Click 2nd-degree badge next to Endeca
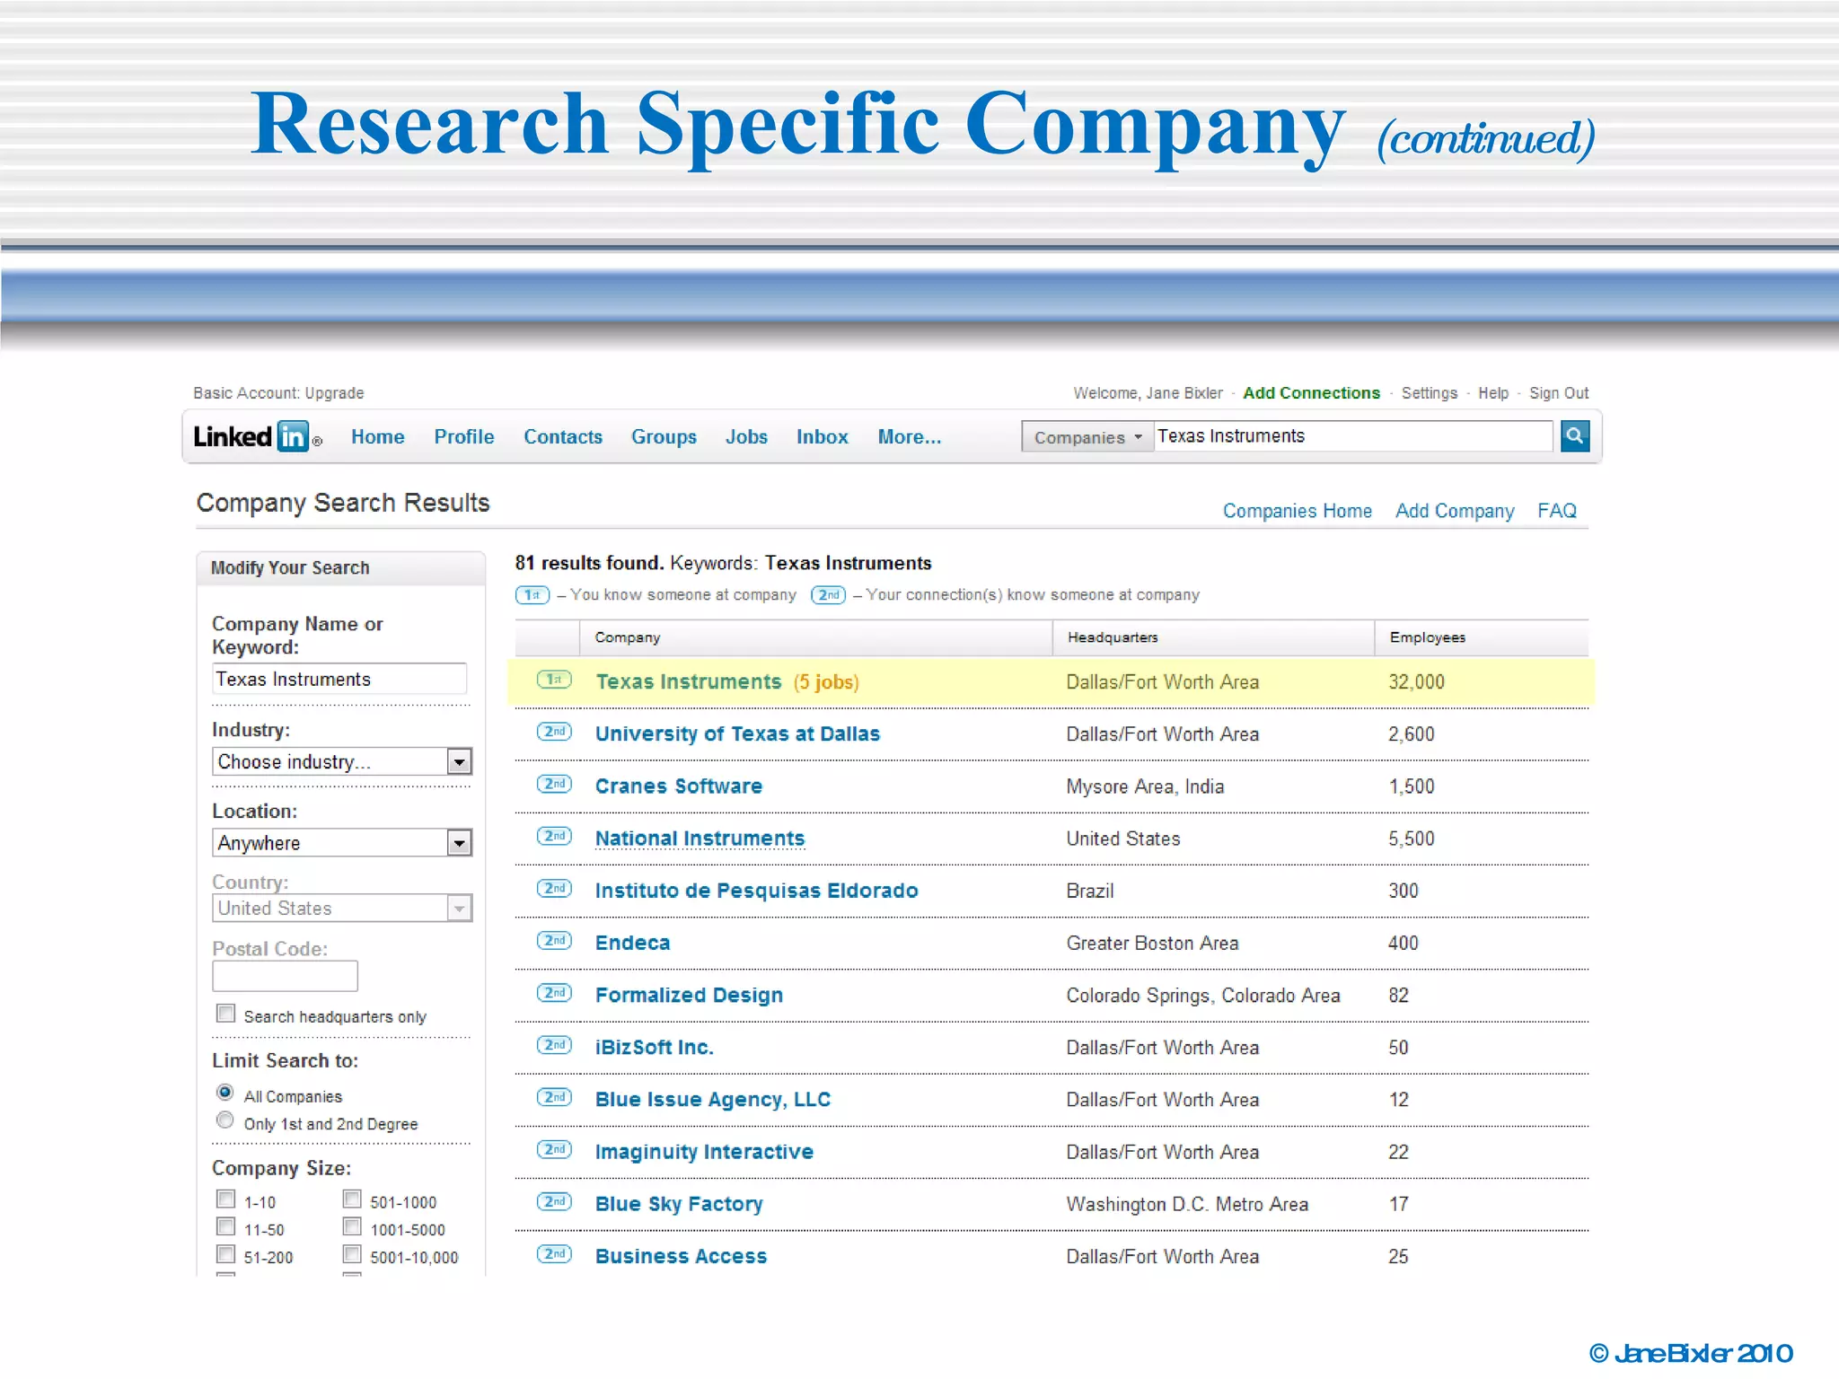The width and height of the screenshot is (1839, 1379). pos(554,940)
